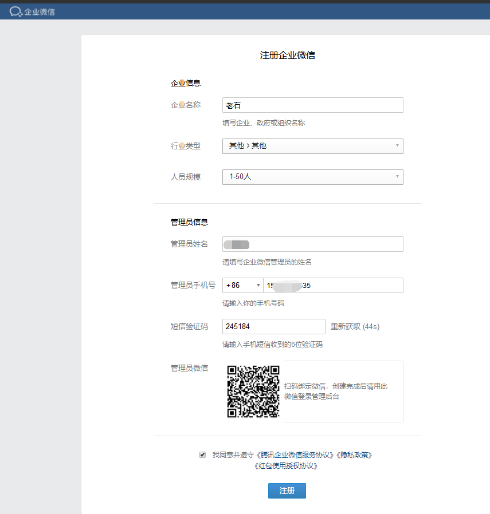
Task: Click the admin WeChat binding QR code
Action: pos(253,392)
